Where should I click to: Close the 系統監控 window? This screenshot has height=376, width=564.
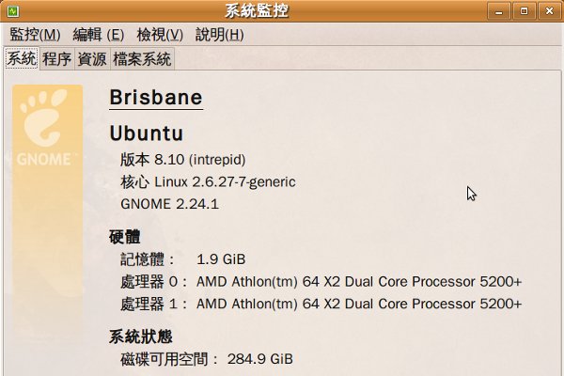pyautogui.click(x=549, y=11)
